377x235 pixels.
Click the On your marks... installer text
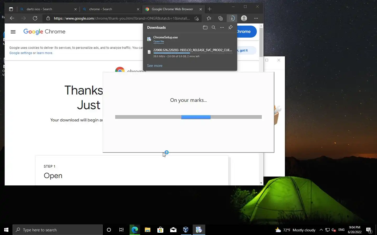point(188,100)
